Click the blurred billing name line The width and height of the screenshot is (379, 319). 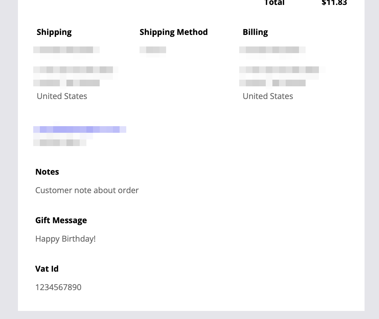point(272,50)
